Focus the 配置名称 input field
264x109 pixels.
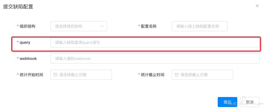click(x=200, y=26)
